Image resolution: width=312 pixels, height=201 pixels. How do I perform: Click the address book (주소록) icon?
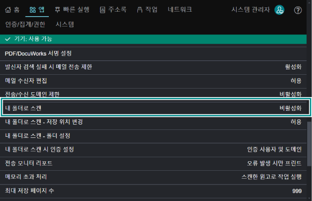(102, 10)
